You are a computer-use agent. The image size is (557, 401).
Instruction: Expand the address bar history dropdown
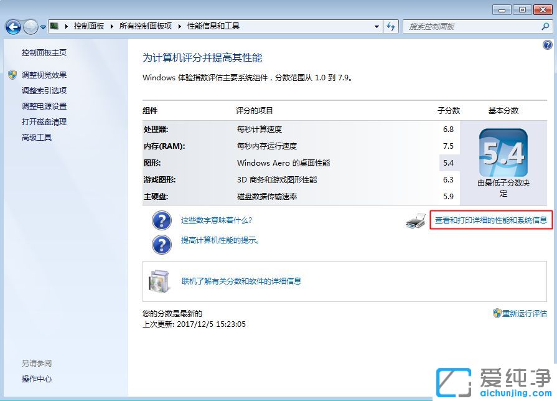377,27
